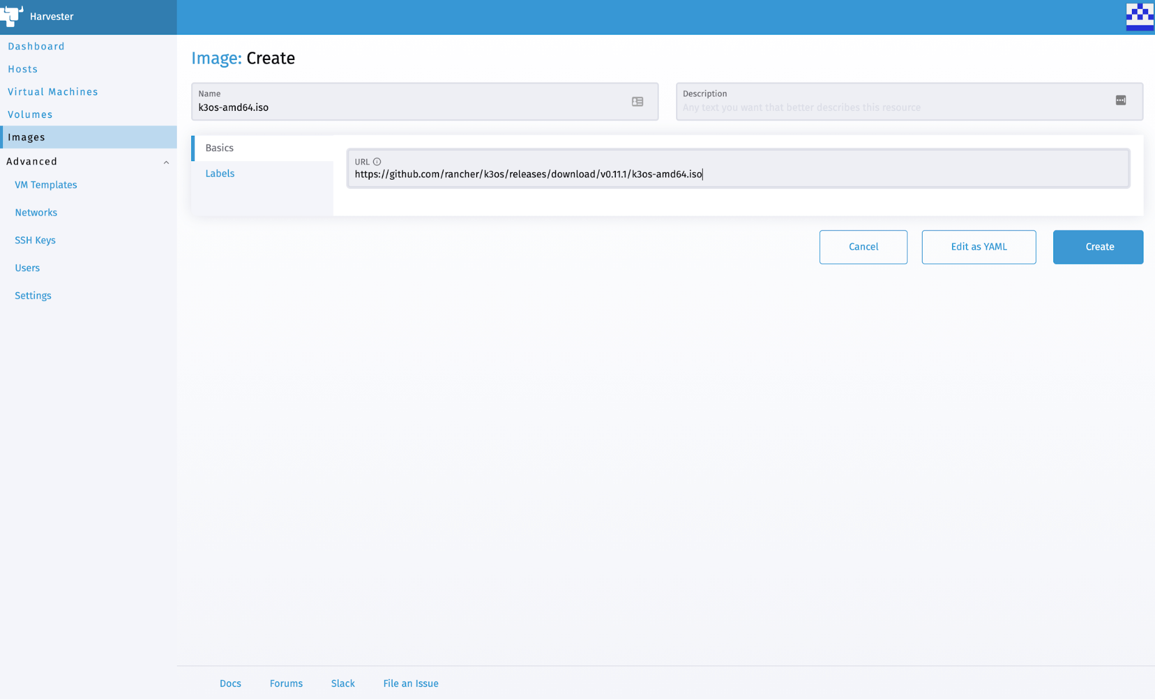Image resolution: width=1155 pixels, height=700 pixels.
Task: Open the user avatar menu
Action: 1139,17
